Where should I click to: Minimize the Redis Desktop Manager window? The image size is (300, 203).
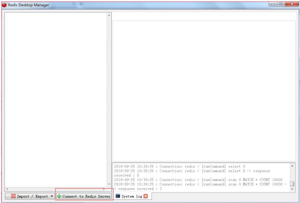click(x=273, y=4)
